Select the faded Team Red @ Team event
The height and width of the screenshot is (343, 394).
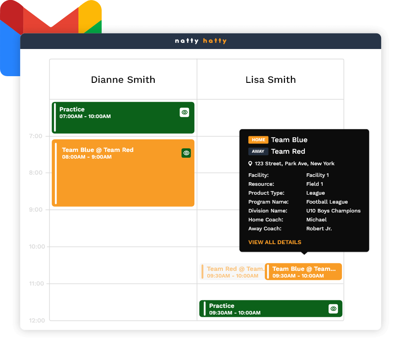coord(232,272)
